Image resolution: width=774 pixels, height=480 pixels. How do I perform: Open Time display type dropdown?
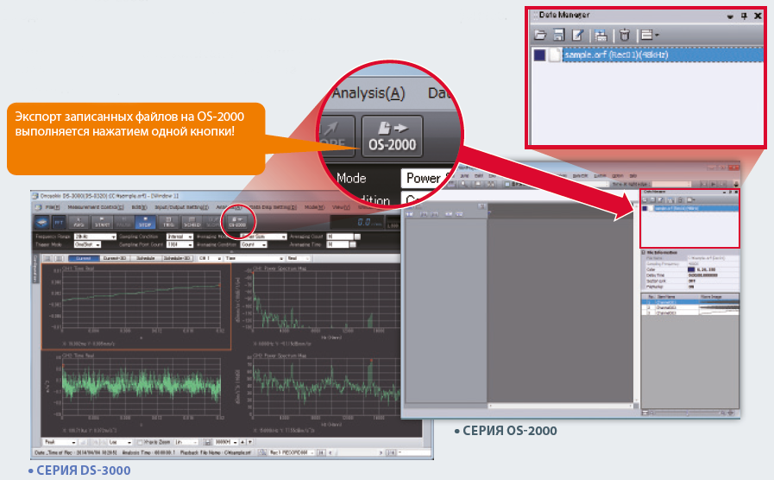255,258
